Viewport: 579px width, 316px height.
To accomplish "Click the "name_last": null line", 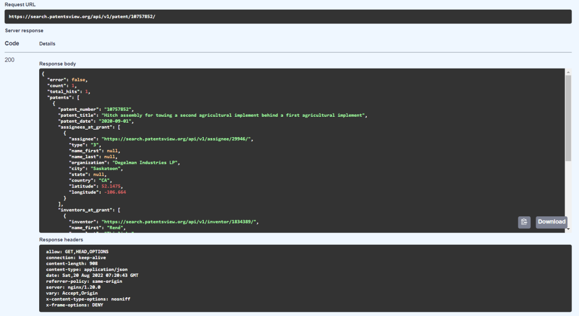I will tap(93, 156).
